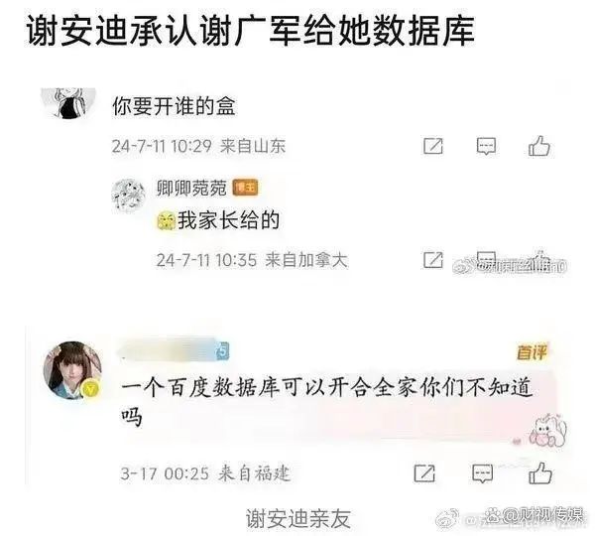The width and height of the screenshot is (595, 536).
Task: Repost the 我家长给的 reply
Action: pos(433,260)
